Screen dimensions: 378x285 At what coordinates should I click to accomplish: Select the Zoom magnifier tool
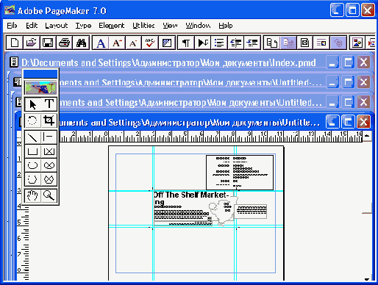pyautogui.click(x=49, y=195)
